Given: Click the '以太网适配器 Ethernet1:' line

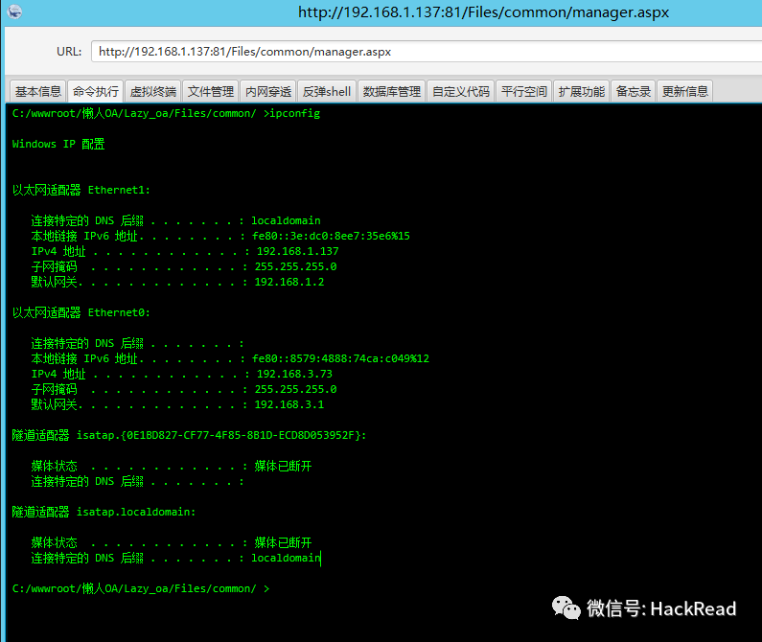Looking at the screenshot, I should [81, 190].
